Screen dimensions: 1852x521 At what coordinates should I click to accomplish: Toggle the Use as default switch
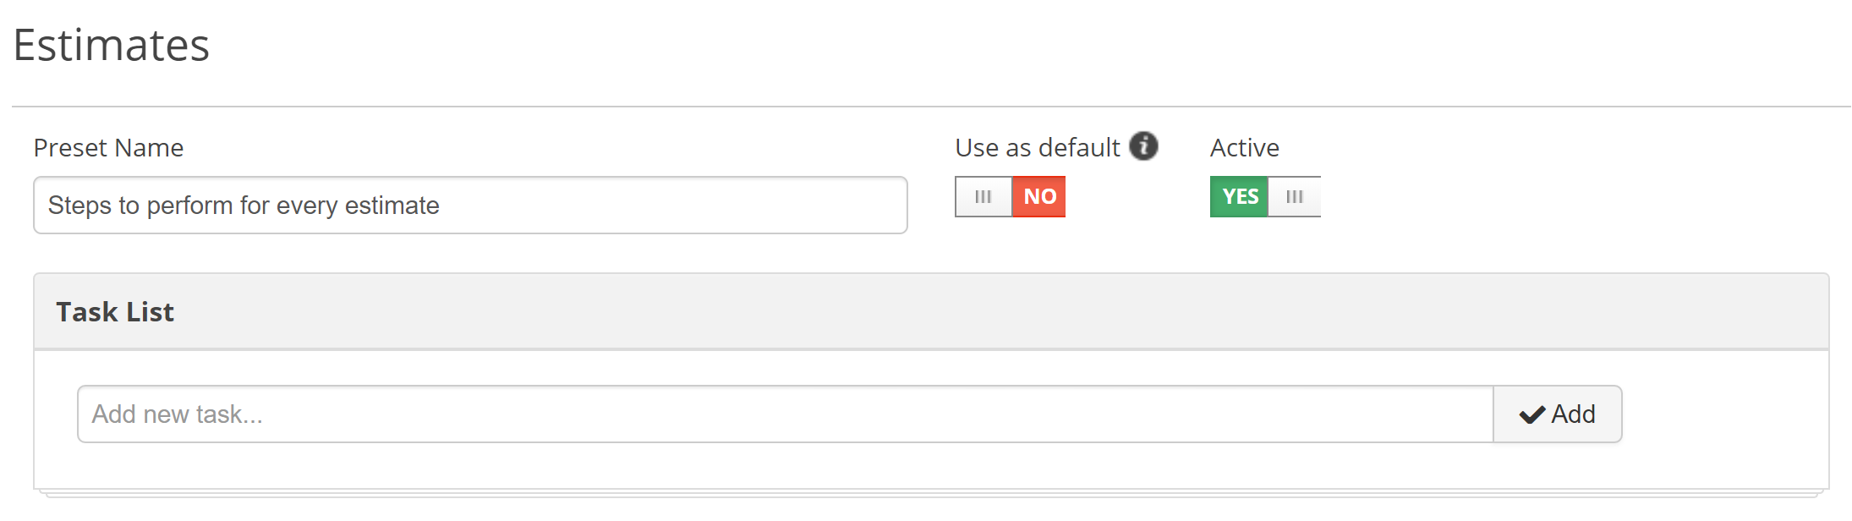(1011, 196)
